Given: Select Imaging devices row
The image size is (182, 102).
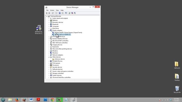Looking at the screenshot, I should tap(57, 45).
